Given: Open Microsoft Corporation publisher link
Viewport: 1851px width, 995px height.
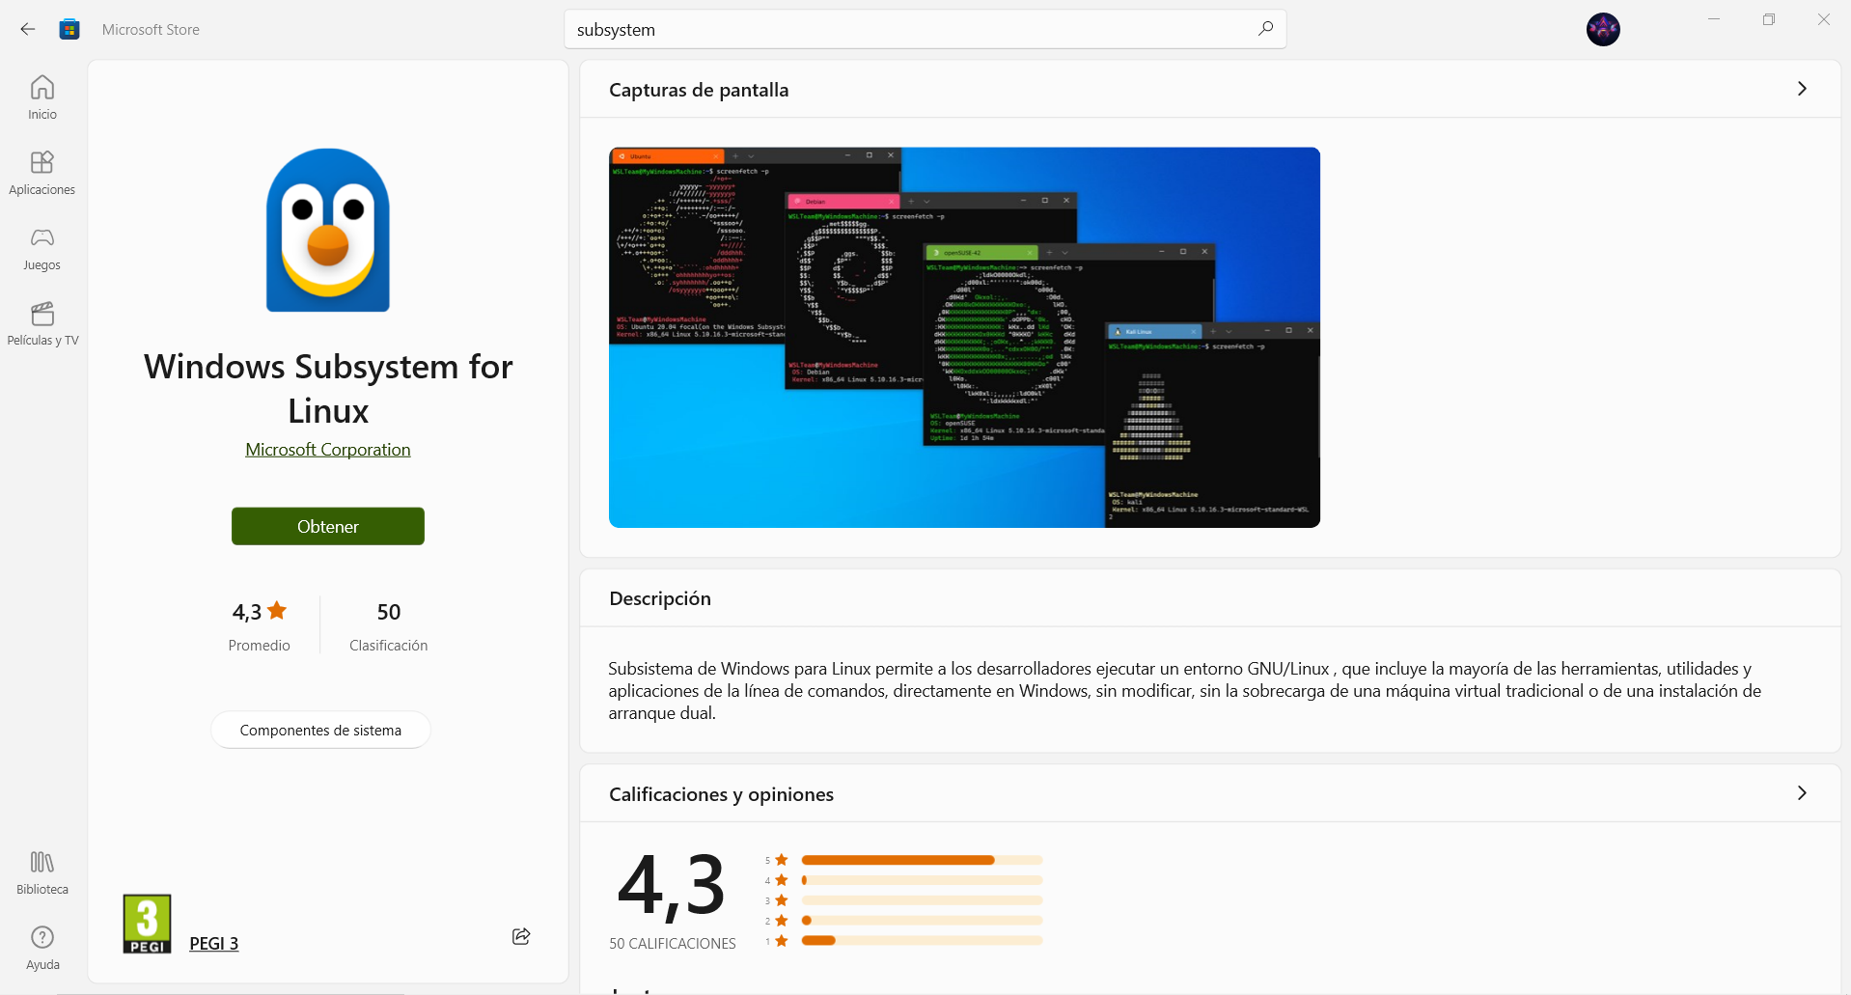Looking at the screenshot, I should coord(328,450).
